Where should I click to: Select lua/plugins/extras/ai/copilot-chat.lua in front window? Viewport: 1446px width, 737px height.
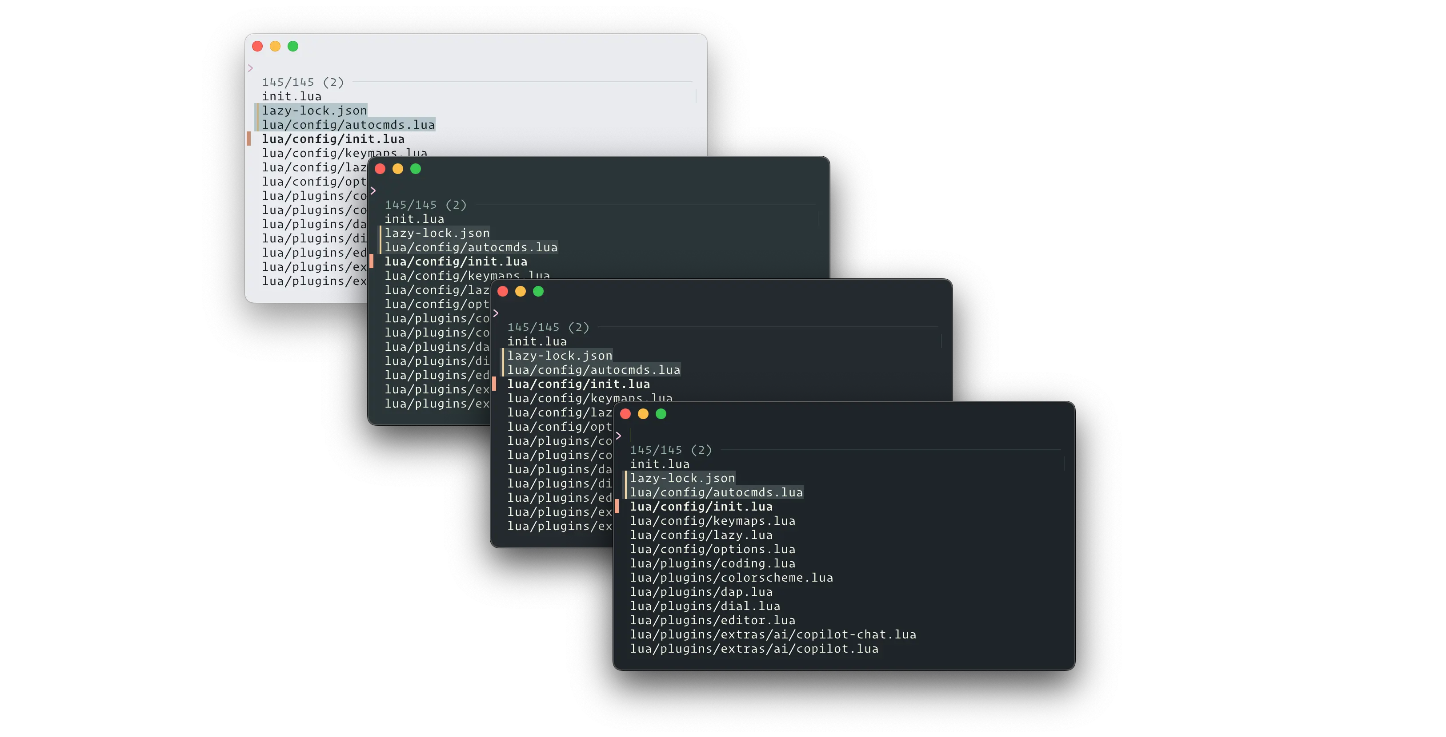(x=773, y=634)
